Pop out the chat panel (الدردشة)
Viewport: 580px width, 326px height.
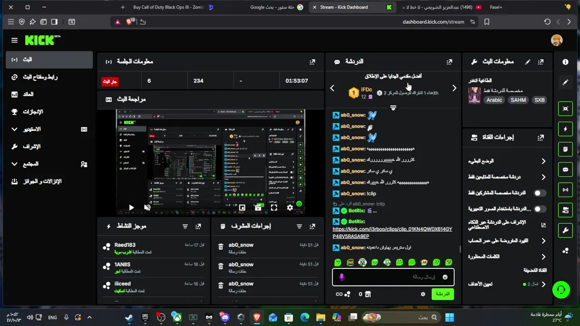click(449, 62)
